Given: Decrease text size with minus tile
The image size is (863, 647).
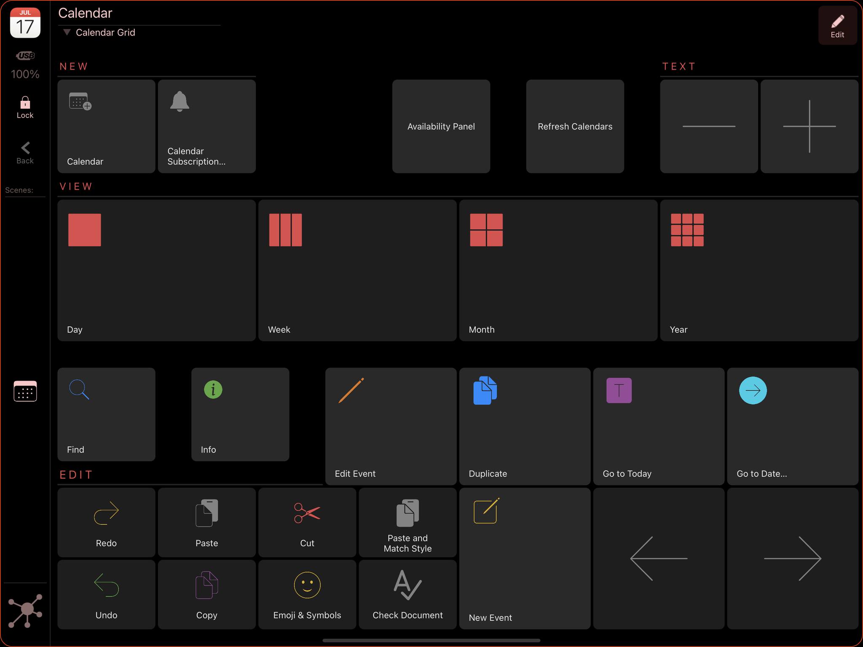Looking at the screenshot, I should click(709, 126).
